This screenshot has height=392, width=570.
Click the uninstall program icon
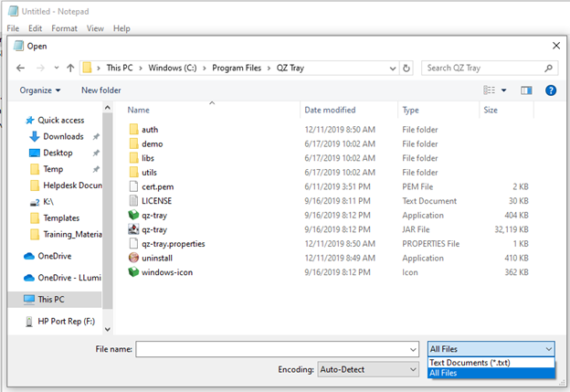pos(134,258)
